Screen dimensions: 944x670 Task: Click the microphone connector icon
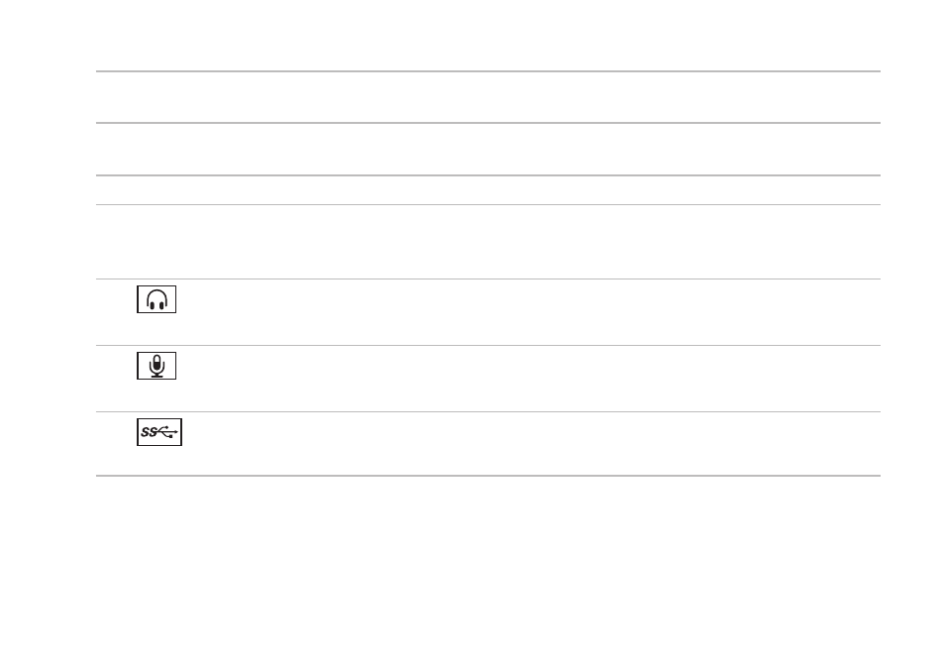[x=157, y=366]
